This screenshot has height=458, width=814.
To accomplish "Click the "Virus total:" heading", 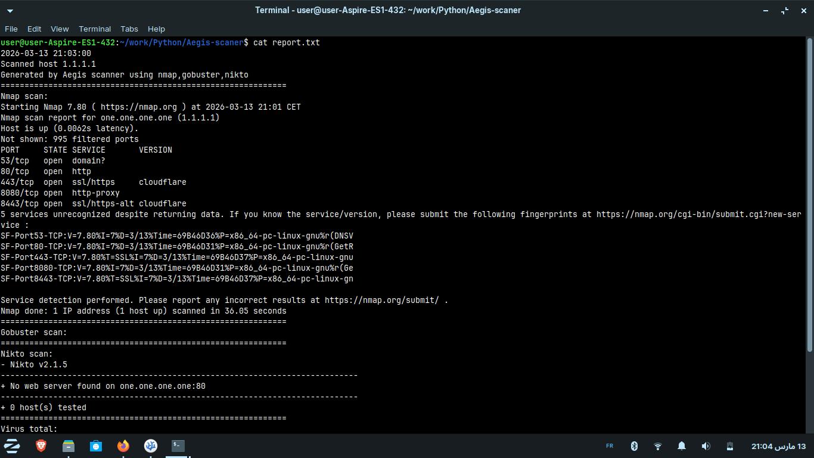I will click(x=29, y=429).
